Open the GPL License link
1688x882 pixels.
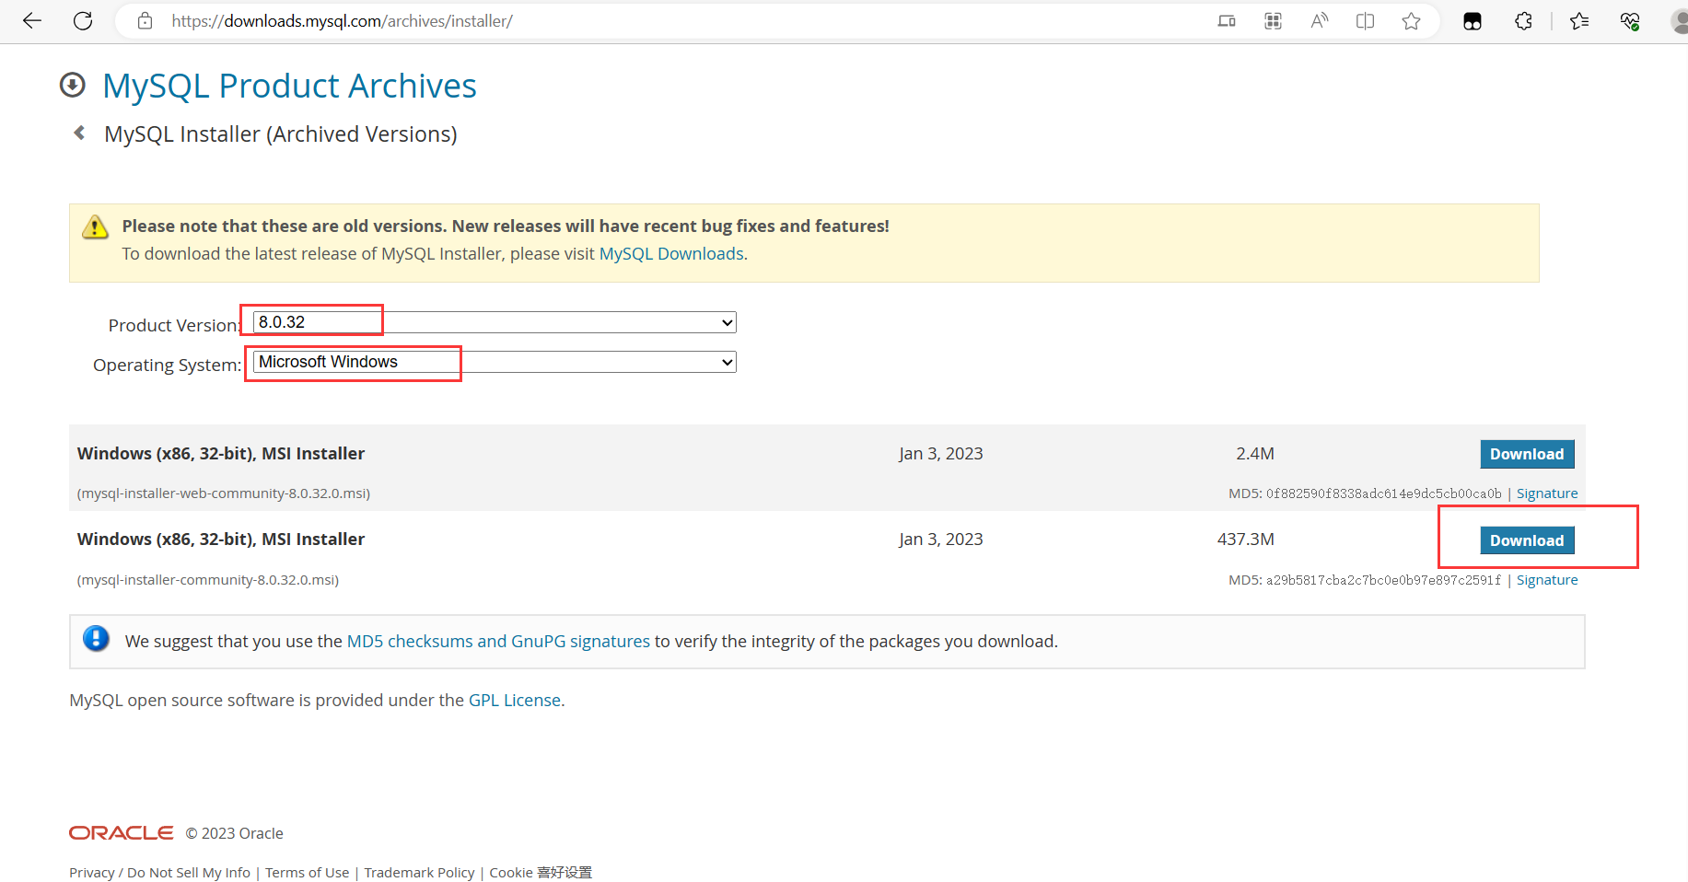[515, 700]
